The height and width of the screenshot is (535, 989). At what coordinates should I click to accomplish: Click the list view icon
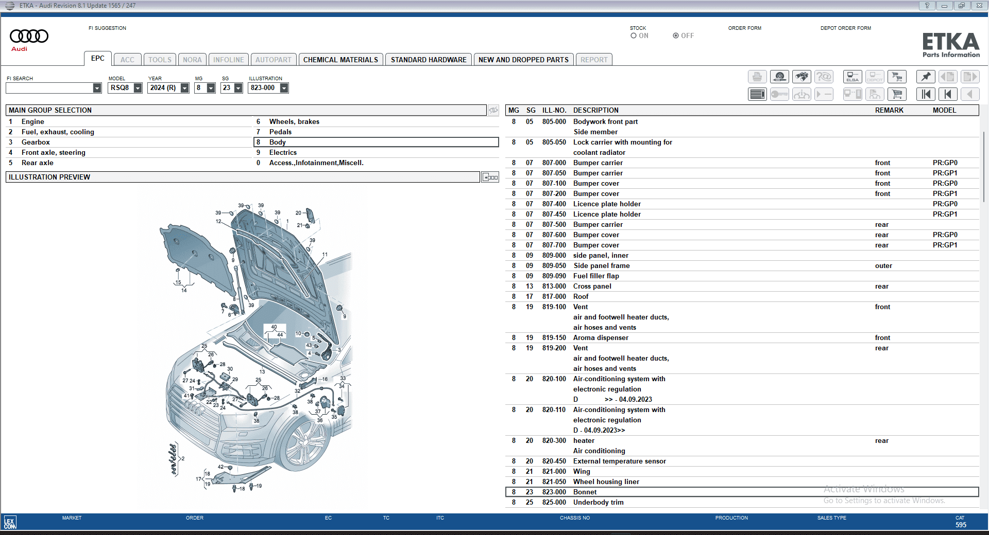[757, 94]
